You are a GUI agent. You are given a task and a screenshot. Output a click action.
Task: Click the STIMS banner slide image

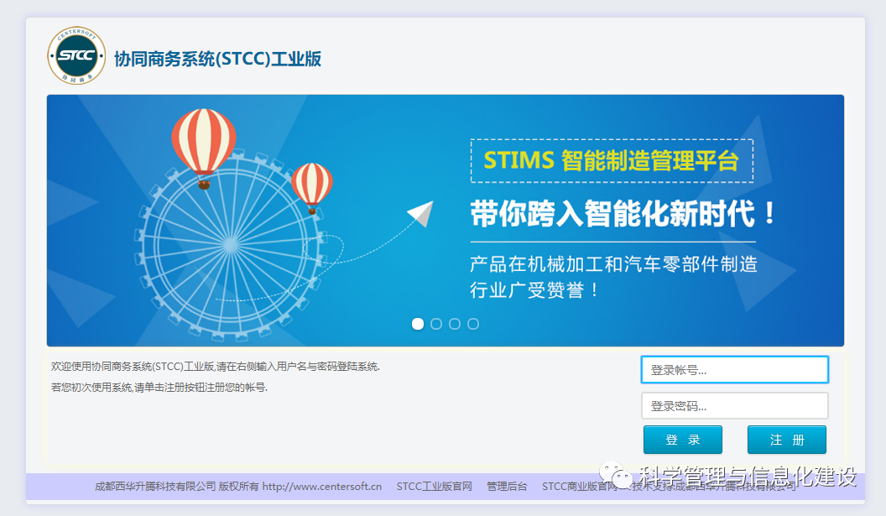446,221
